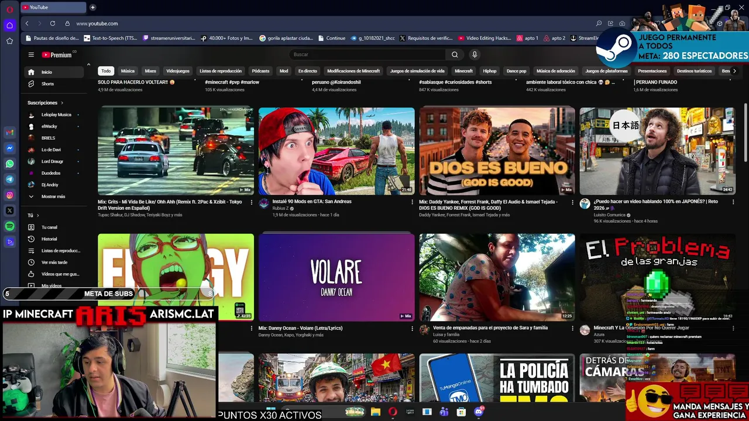This screenshot has width=749, height=421.
Task: Click the YouTube Premium logo
Action: [56, 55]
